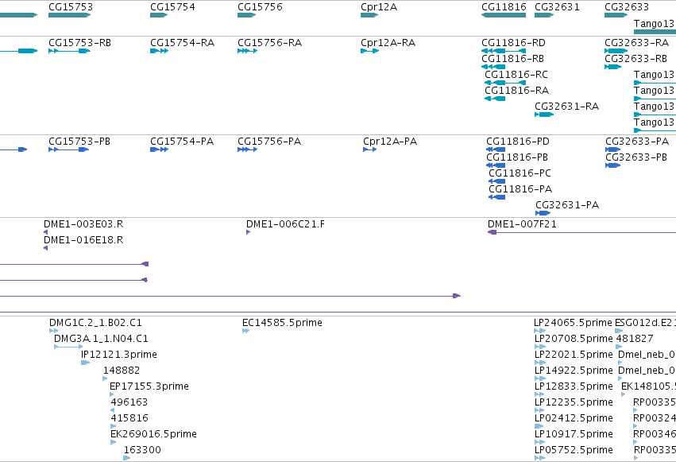This screenshot has height=462, width=676.
Task: Open the CG11816-RA transcript label
Action: point(516,91)
